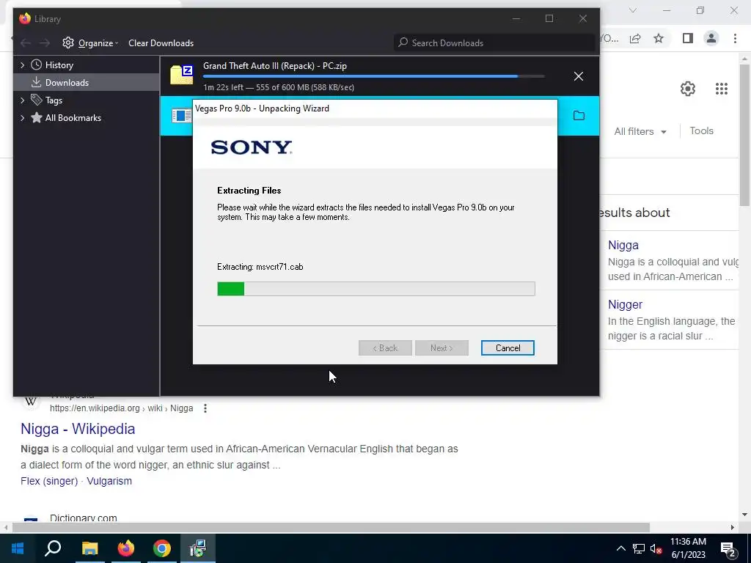The image size is (751, 563).
Task: Click 'Extracting: msvcrt71.cab' status text
Action: tap(260, 267)
